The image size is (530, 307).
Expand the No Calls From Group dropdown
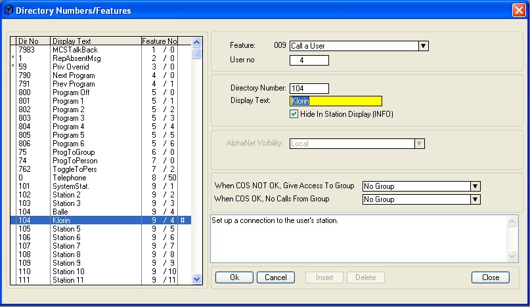(x=475, y=199)
